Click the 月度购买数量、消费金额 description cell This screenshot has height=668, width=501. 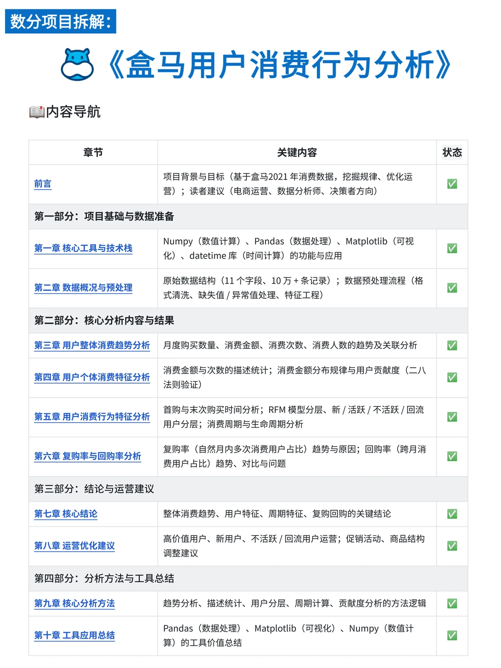pos(297,346)
